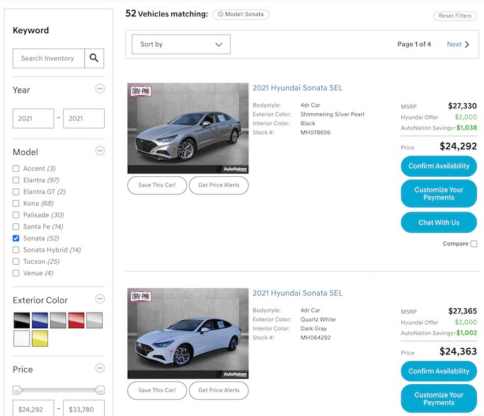Click the magnifying glass search icon

(94, 58)
